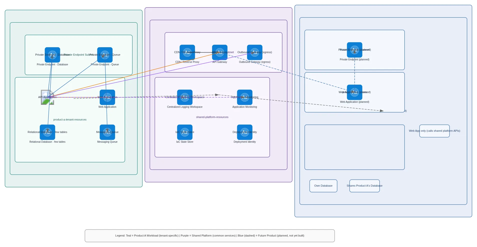Click the Application Monitoring caption below icon
477x247 pixels.
245,107
